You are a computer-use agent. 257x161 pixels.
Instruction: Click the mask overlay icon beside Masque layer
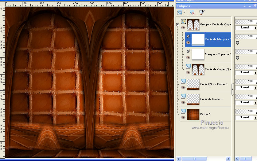coord(237,57)
